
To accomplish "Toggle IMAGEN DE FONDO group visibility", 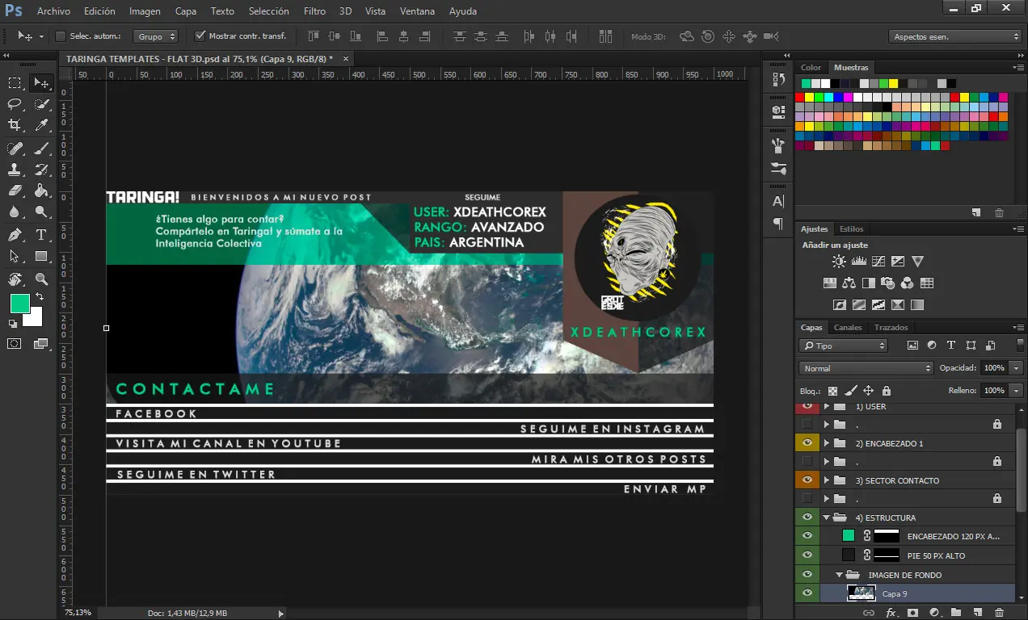I will (807, 575).
